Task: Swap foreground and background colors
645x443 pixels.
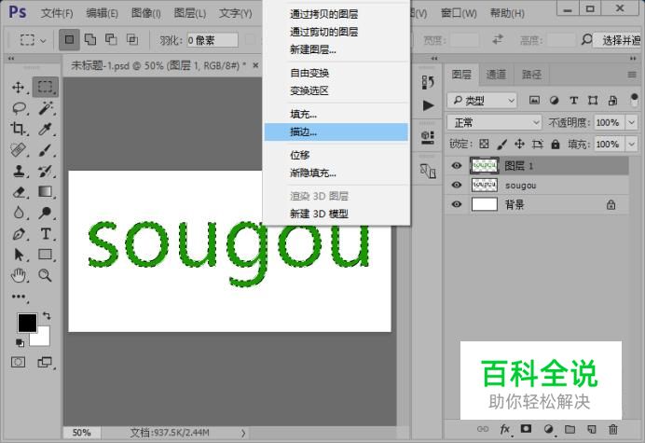Action: click(47, 316)
